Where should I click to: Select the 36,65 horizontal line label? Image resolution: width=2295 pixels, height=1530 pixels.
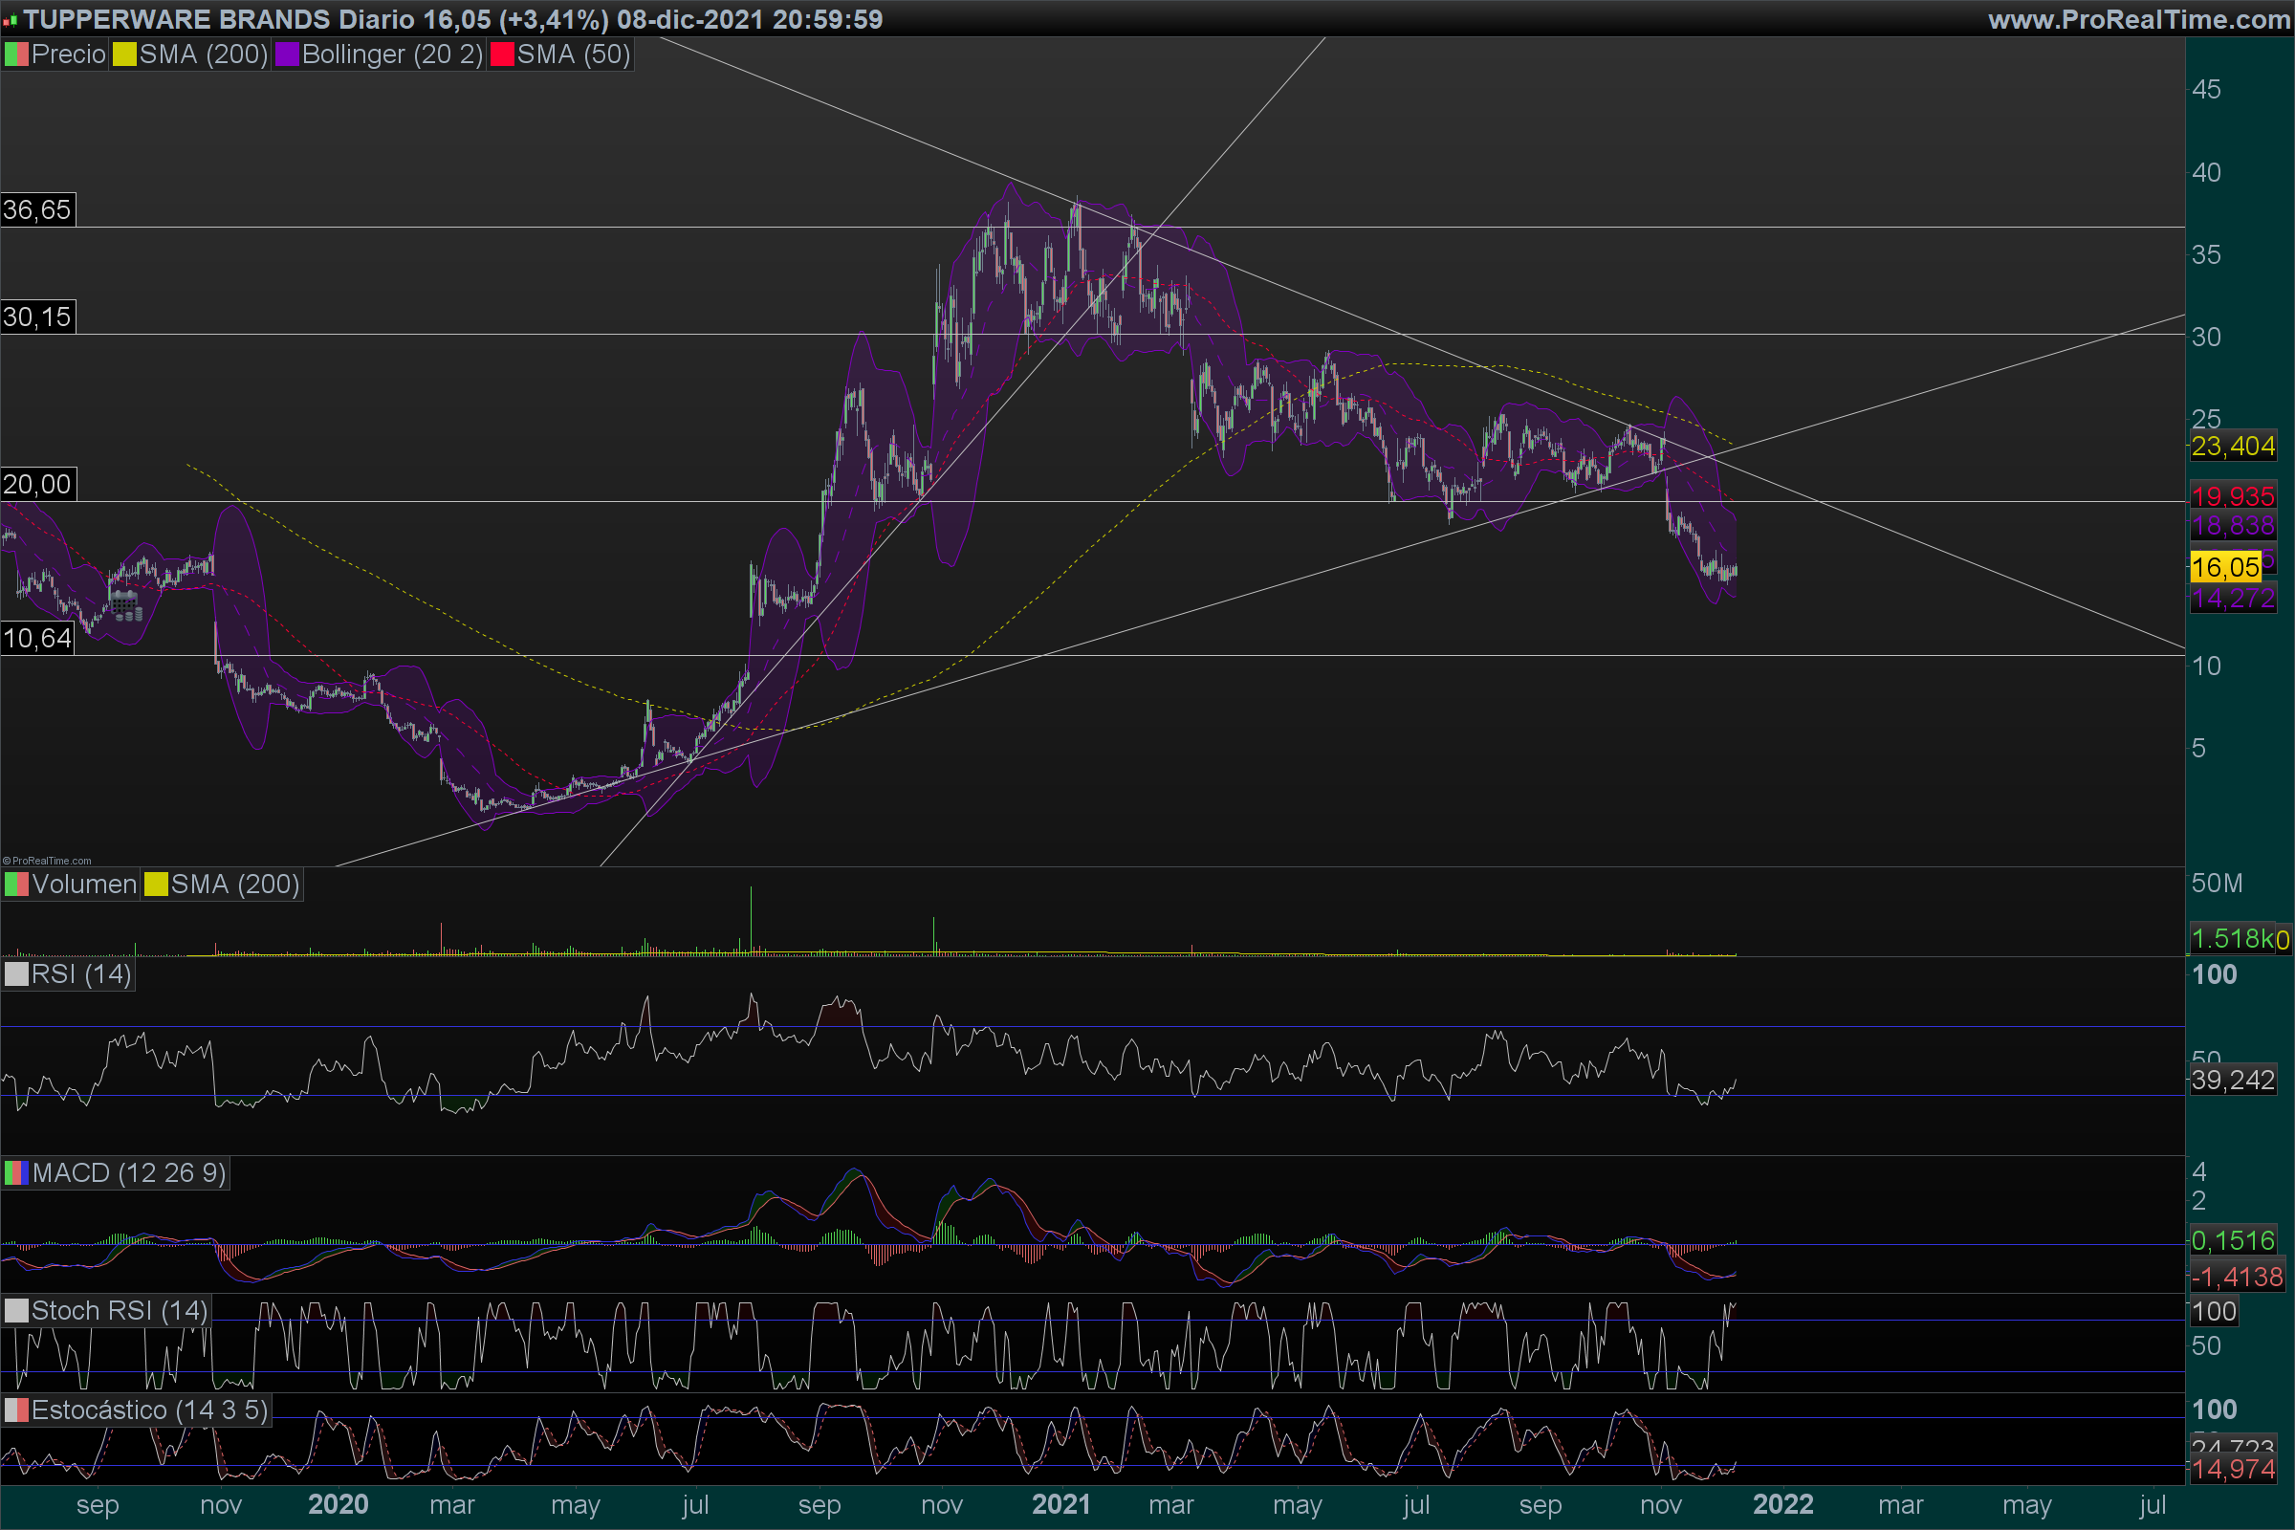[37, 209]
